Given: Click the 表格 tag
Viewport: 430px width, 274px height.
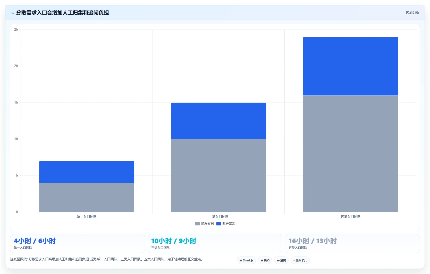Looking at the screenshot, I should pos(265,260).
